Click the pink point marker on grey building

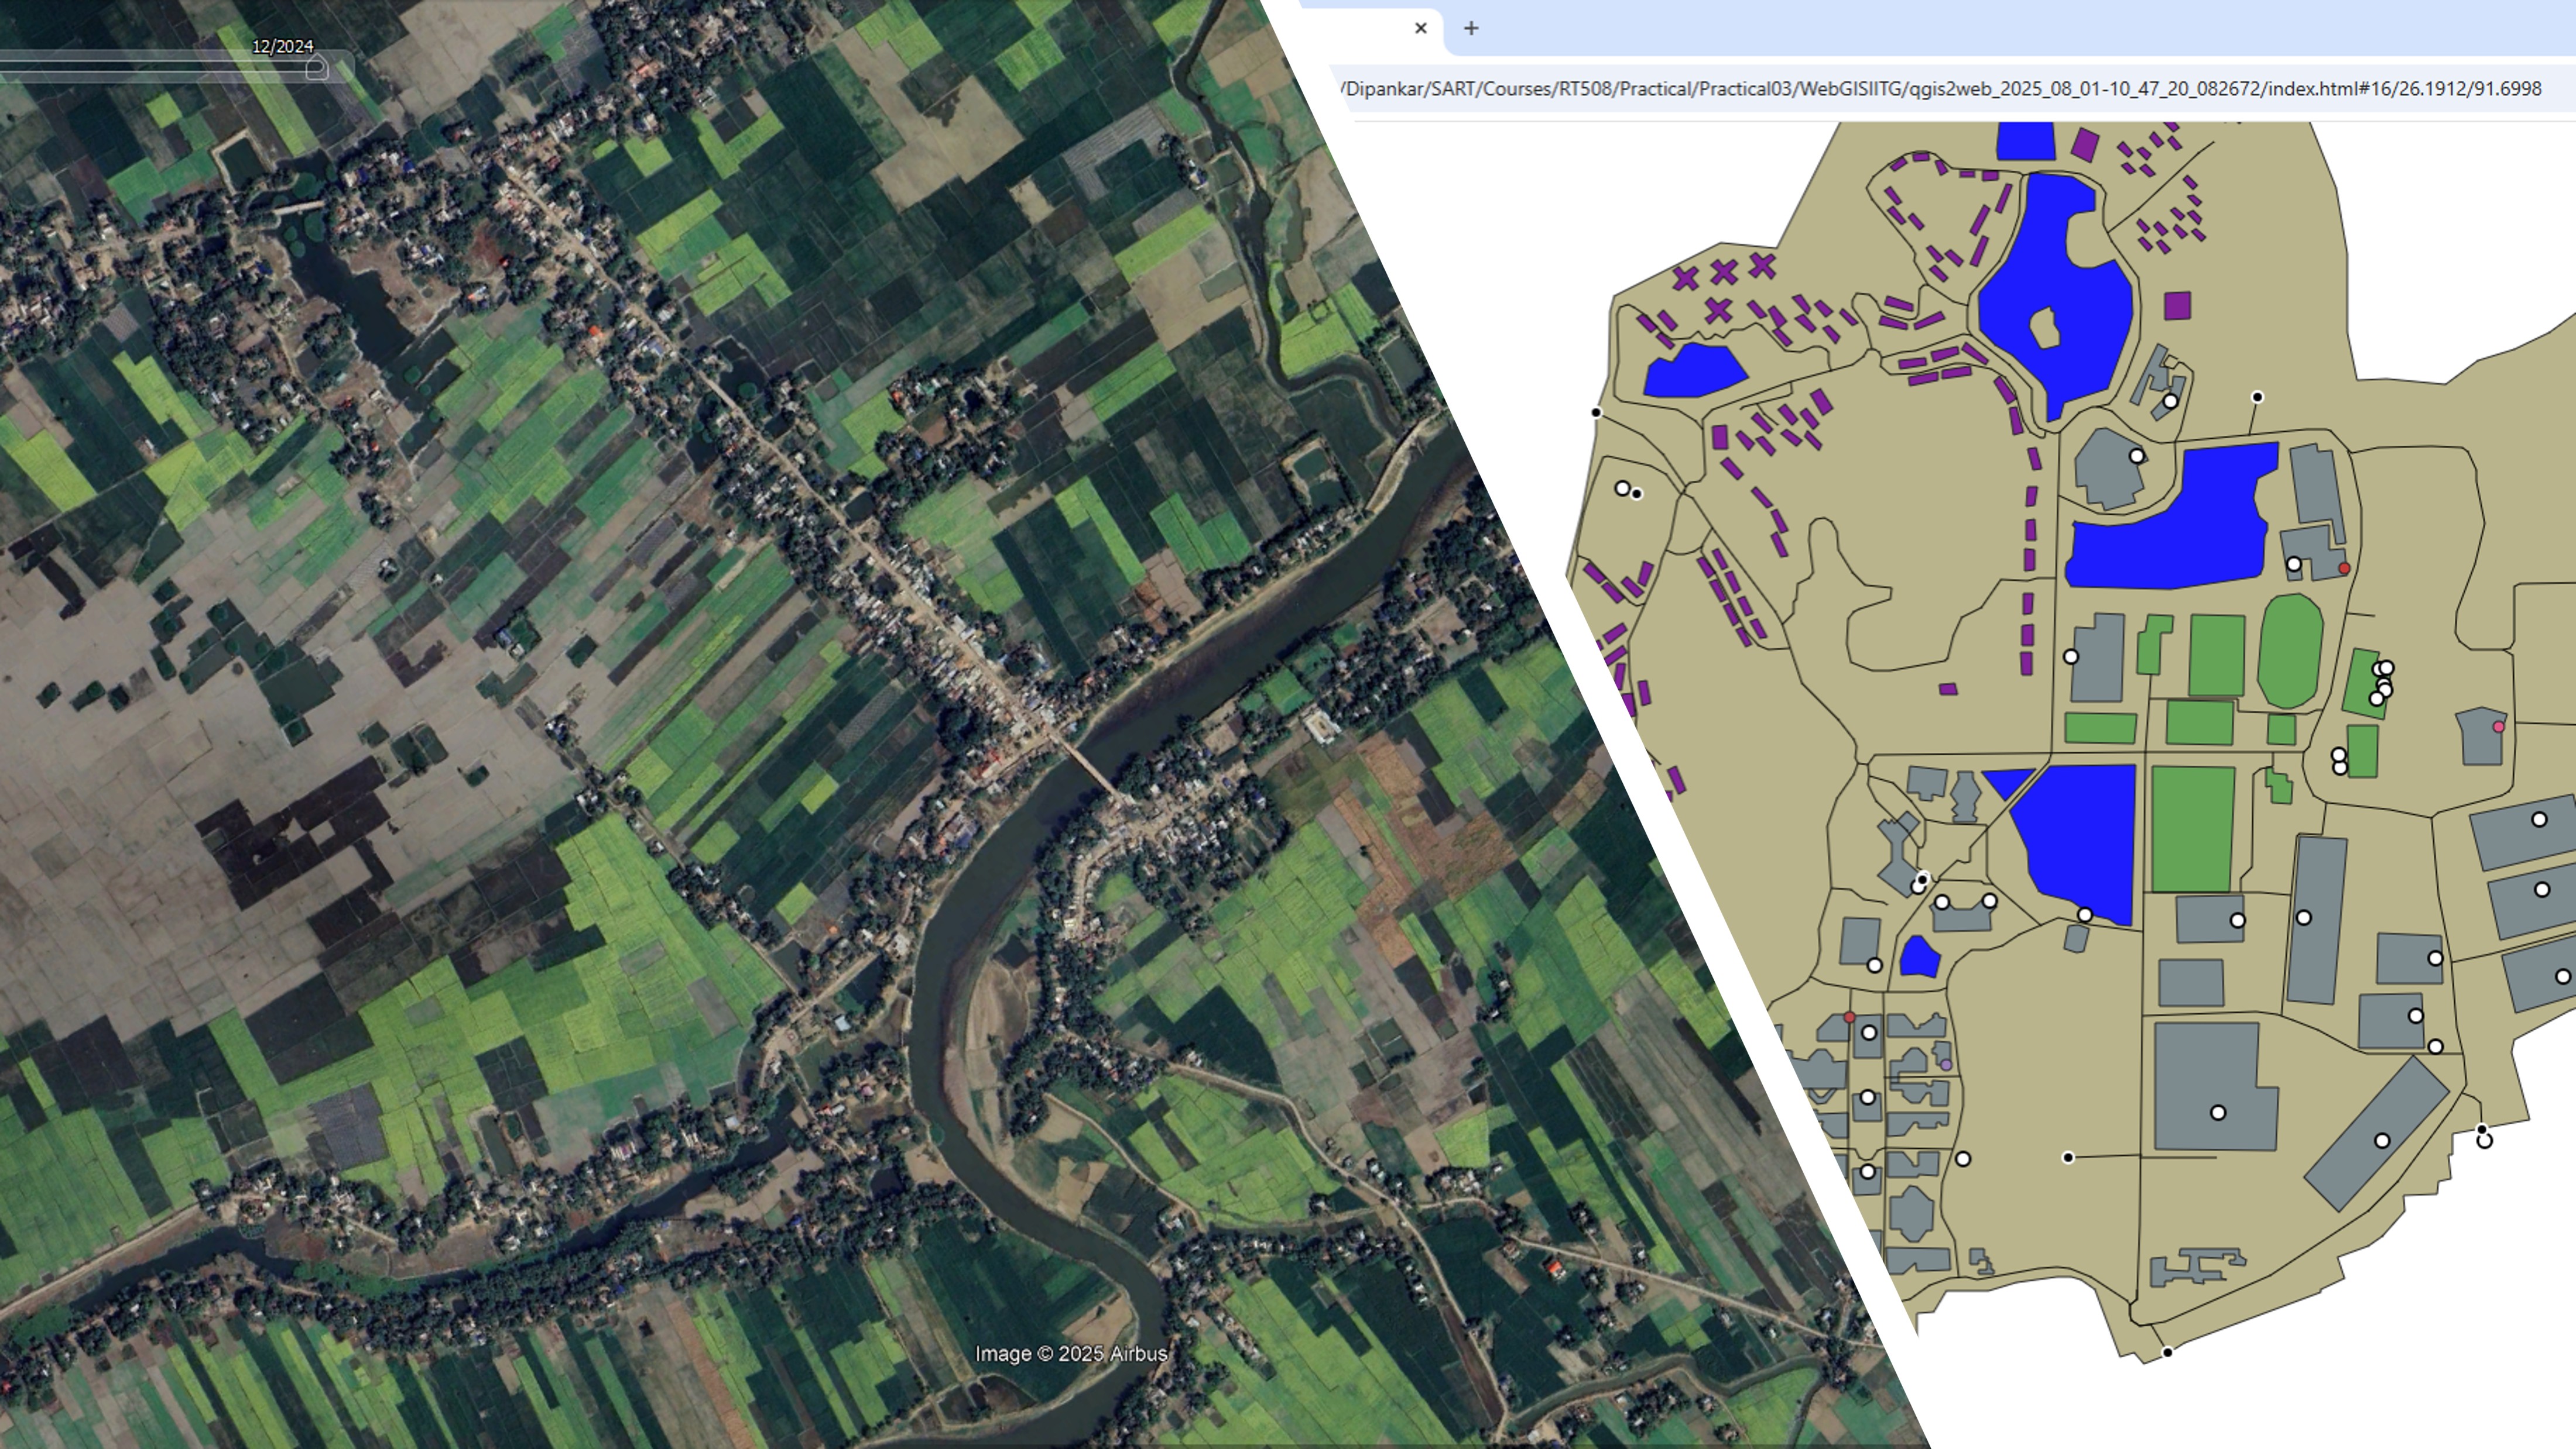click(2498, 728)
